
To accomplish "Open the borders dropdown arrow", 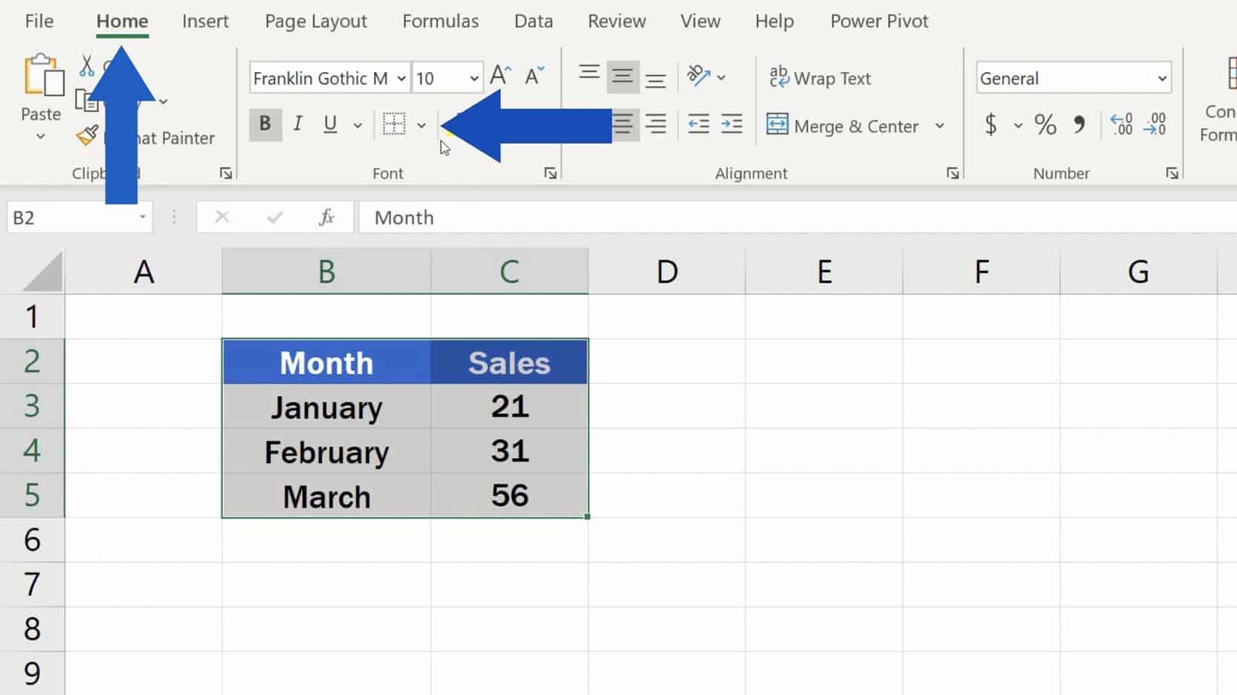I will (x=421, y=125).
